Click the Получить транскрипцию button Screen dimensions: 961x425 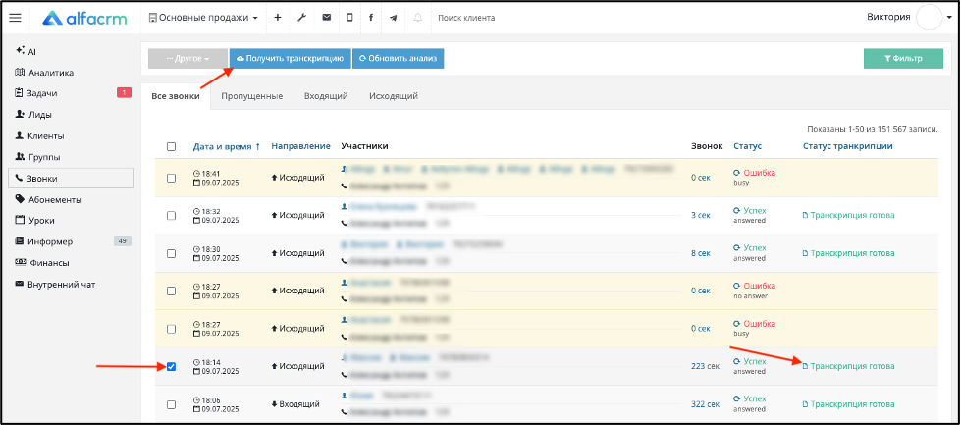click(x=290, y=59)
